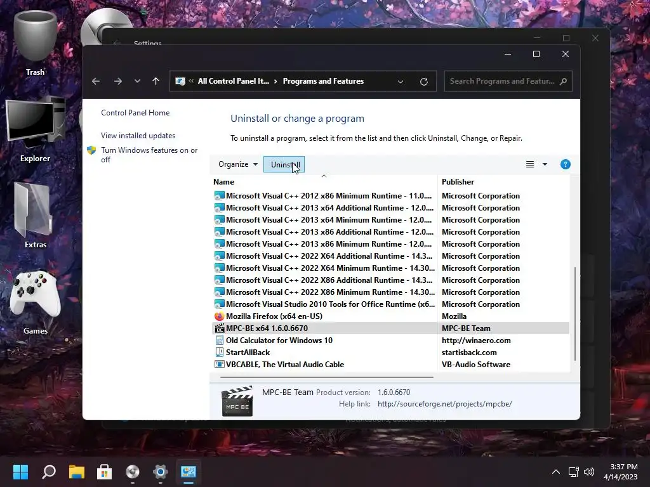This screenshot has width=650, height=487.
Task: Open File Explorer from the taskbar
Action: click(77, 472)
